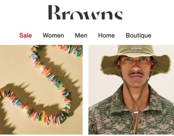
Task: Open the Home category link
Action: [106, 35]
